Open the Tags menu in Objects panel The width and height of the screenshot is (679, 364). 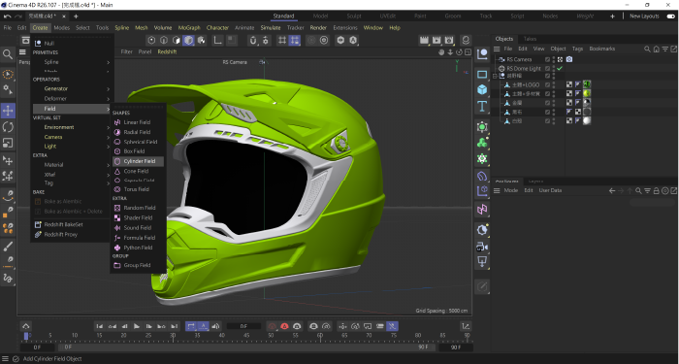pyautogui.click(x=577, y=49)
